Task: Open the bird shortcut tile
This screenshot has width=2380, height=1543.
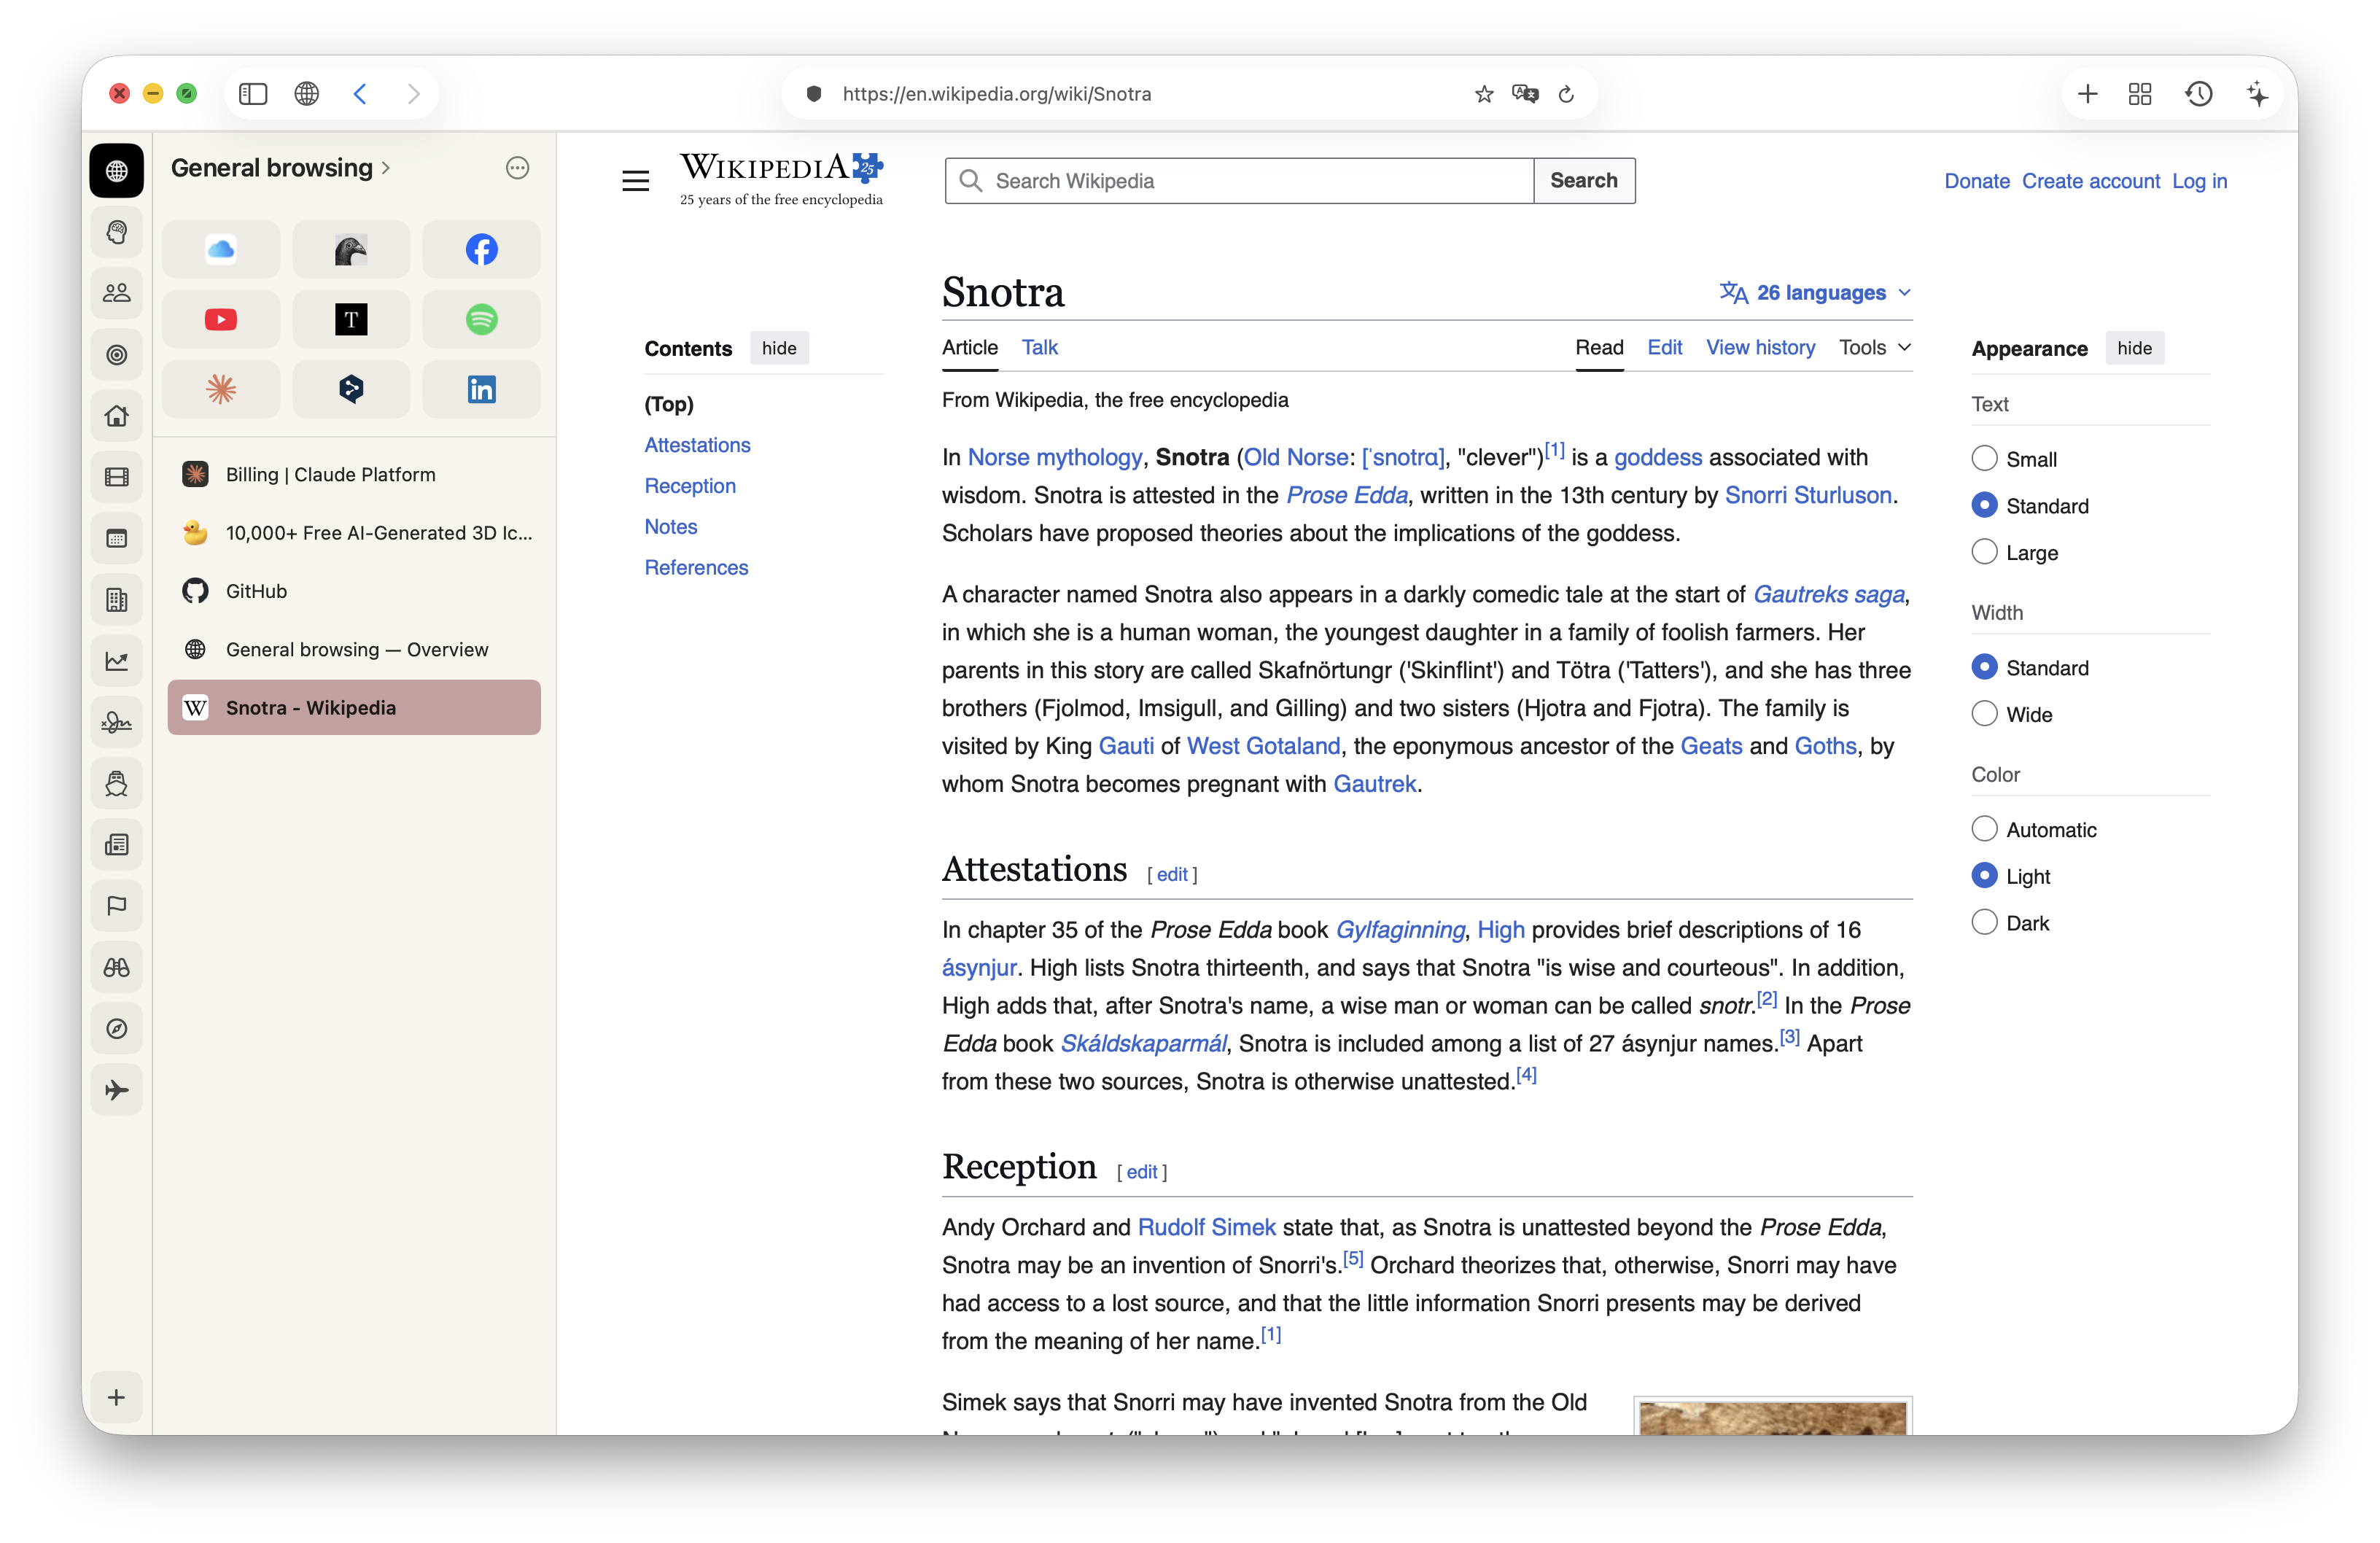Action: pos(351,249)
